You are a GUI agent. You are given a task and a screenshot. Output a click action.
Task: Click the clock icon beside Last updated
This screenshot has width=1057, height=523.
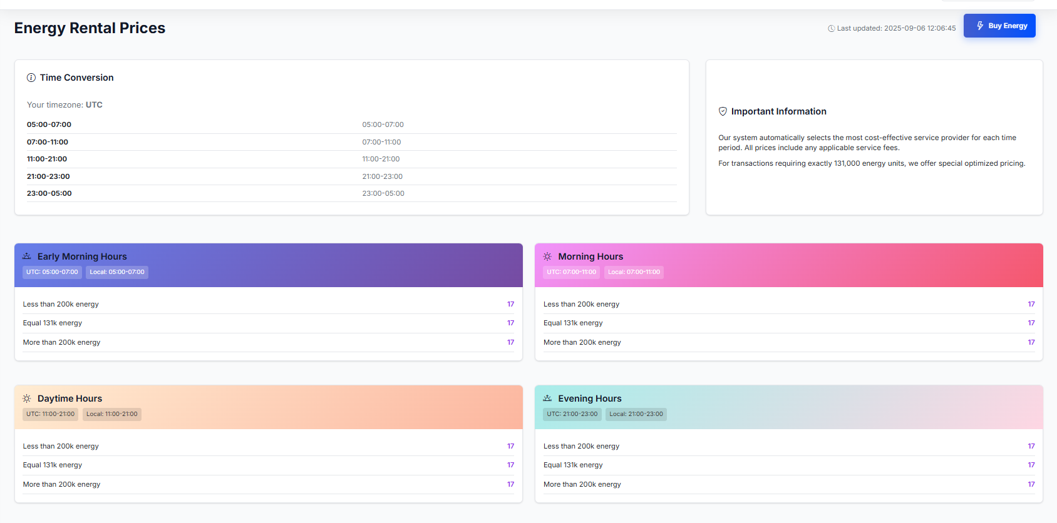click(x=831, y=29)
